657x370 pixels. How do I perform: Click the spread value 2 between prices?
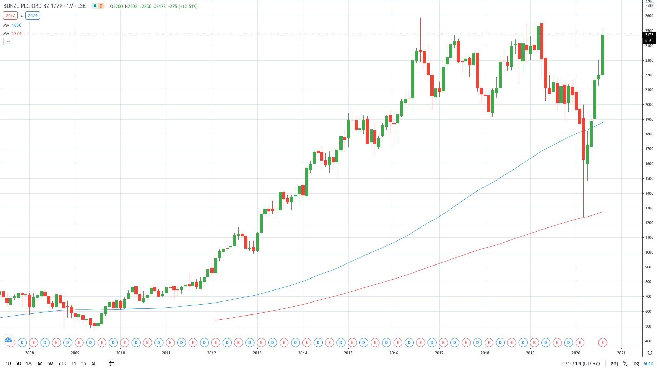click(22, 16)
